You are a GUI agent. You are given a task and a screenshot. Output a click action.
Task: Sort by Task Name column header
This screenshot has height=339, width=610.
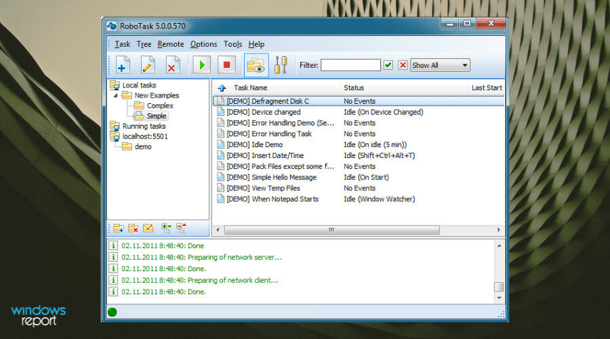tap(251, 88)
